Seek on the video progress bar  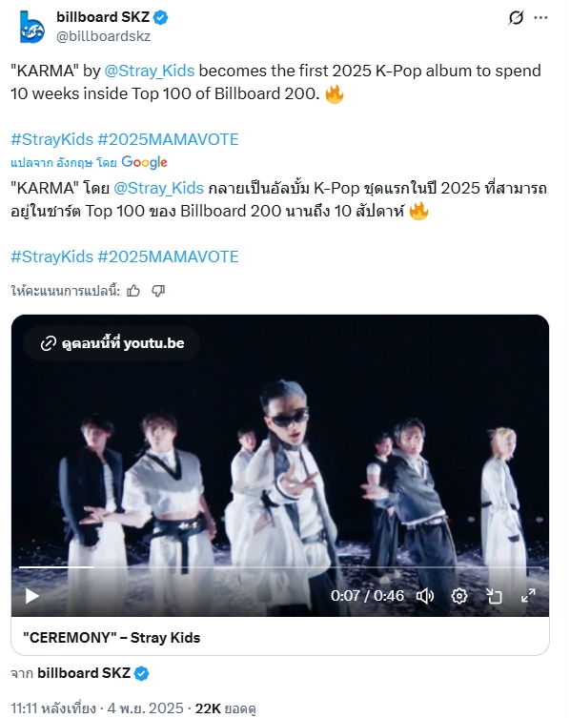click(x=280, y=567)
